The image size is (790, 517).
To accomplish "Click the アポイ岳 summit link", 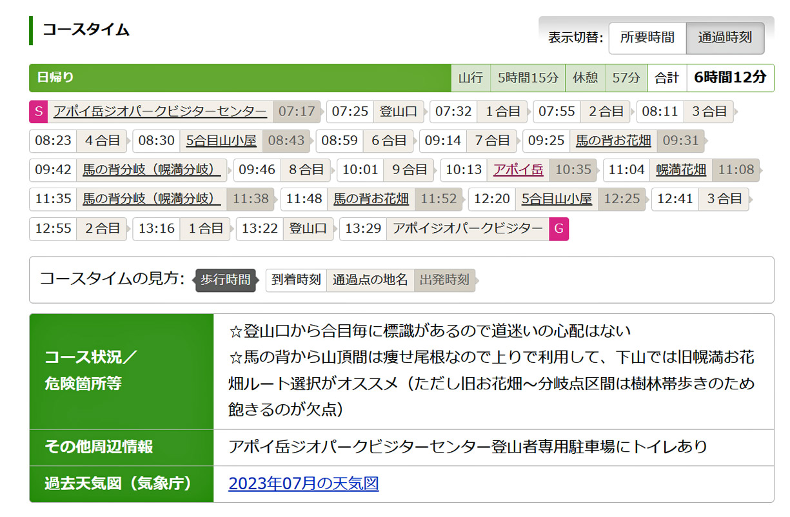I will pos(518,170).
